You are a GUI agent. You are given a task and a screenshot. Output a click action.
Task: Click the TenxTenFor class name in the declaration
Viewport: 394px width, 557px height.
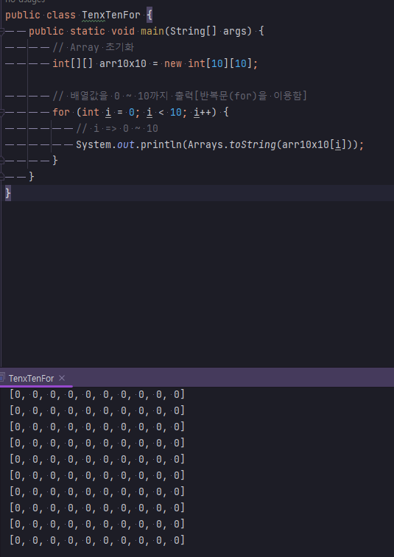111,15
